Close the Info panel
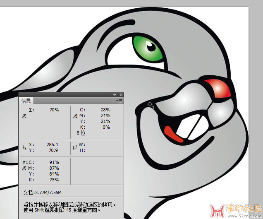The height and width of the screenshot is (219, 263). (x=121, y=95)
